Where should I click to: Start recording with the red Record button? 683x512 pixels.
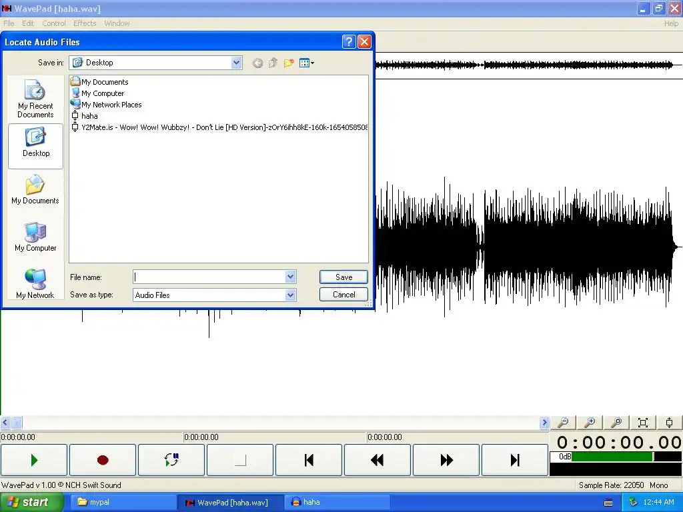click(103, 460)
